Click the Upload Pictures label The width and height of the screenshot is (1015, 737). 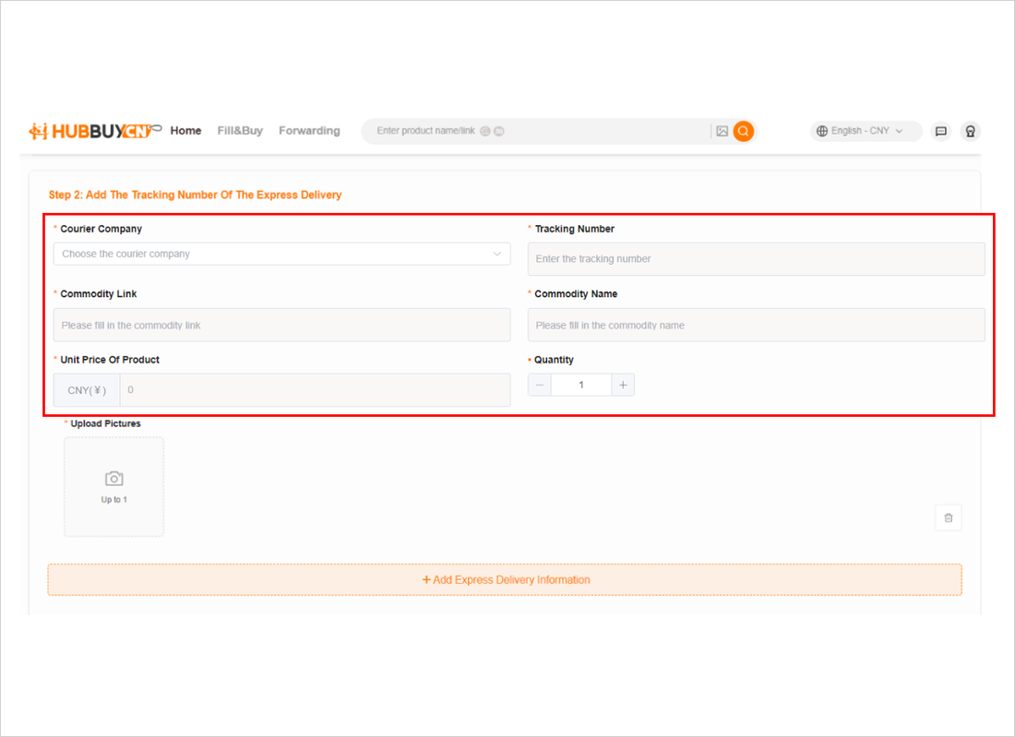click(x=105, y=423)
